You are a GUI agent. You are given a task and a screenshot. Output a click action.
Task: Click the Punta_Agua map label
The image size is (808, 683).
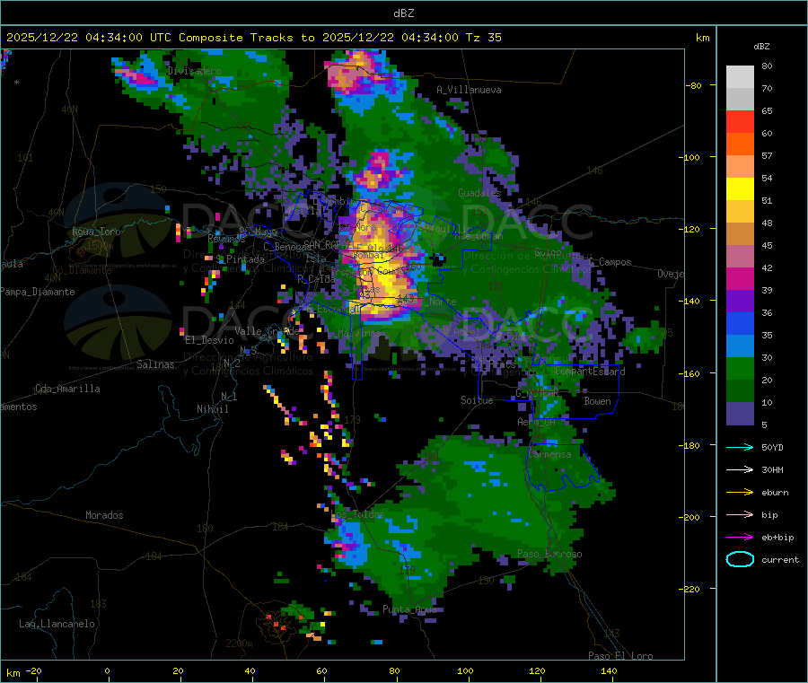point(409,609)
